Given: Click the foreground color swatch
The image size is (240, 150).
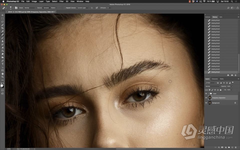Looking at the screenshot, I should (2, 86).
